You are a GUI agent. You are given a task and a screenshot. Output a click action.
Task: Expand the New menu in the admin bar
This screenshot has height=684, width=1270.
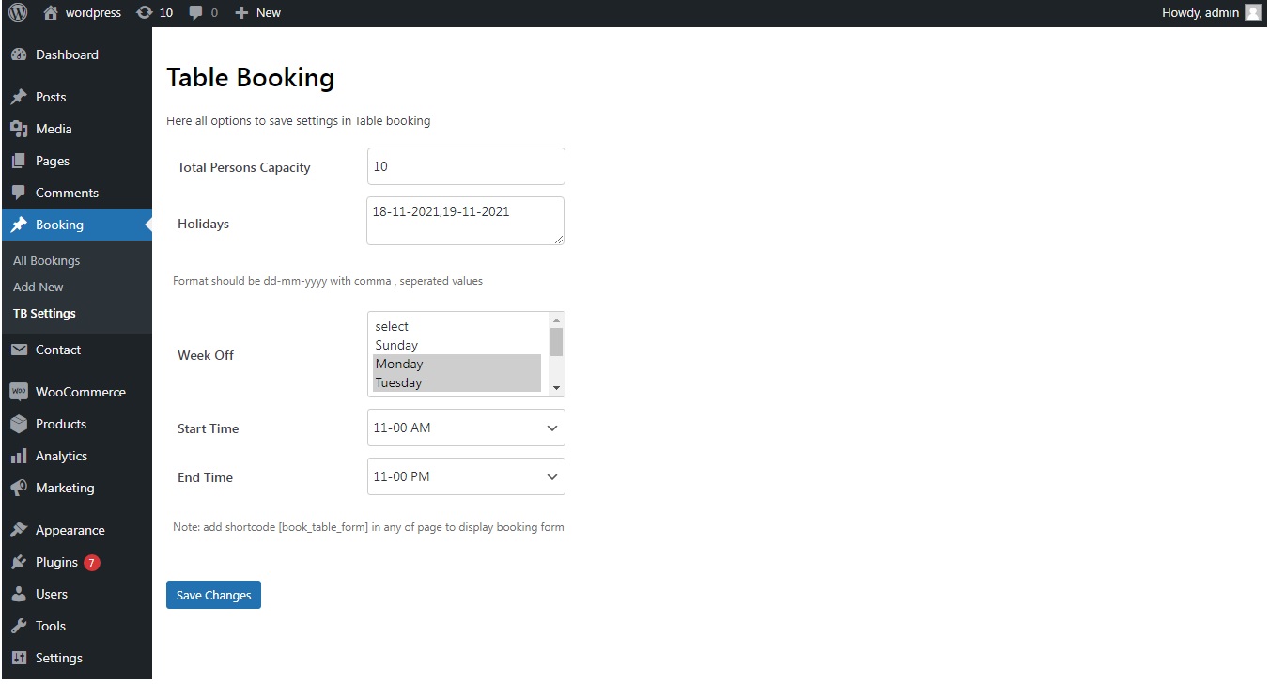pyautogui.click(x=257, y=12)
